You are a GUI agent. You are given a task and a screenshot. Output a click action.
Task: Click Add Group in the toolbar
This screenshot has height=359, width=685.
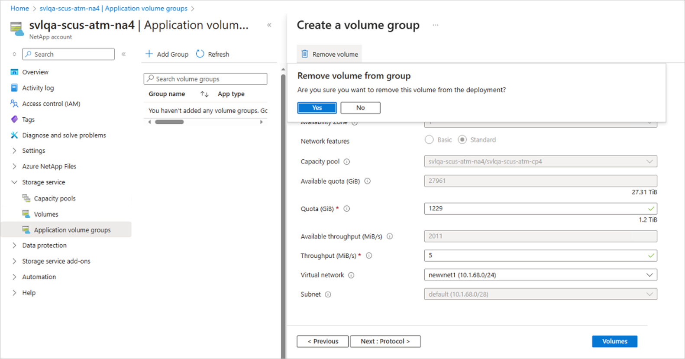[167, 54]
